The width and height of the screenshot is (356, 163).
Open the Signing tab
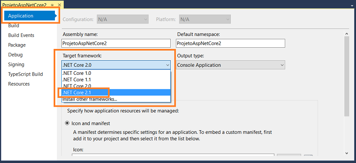16,64
